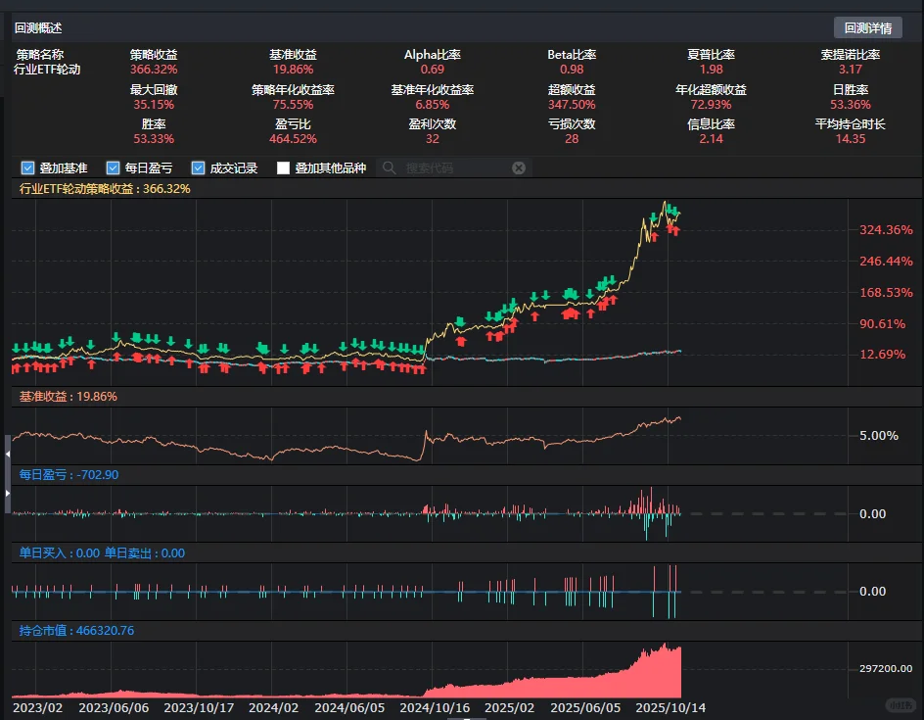The height and width of the screenshot is (720, 924).
Task: Click the blue checkbox icon beside 叠加基准
Action: [27, 168]
